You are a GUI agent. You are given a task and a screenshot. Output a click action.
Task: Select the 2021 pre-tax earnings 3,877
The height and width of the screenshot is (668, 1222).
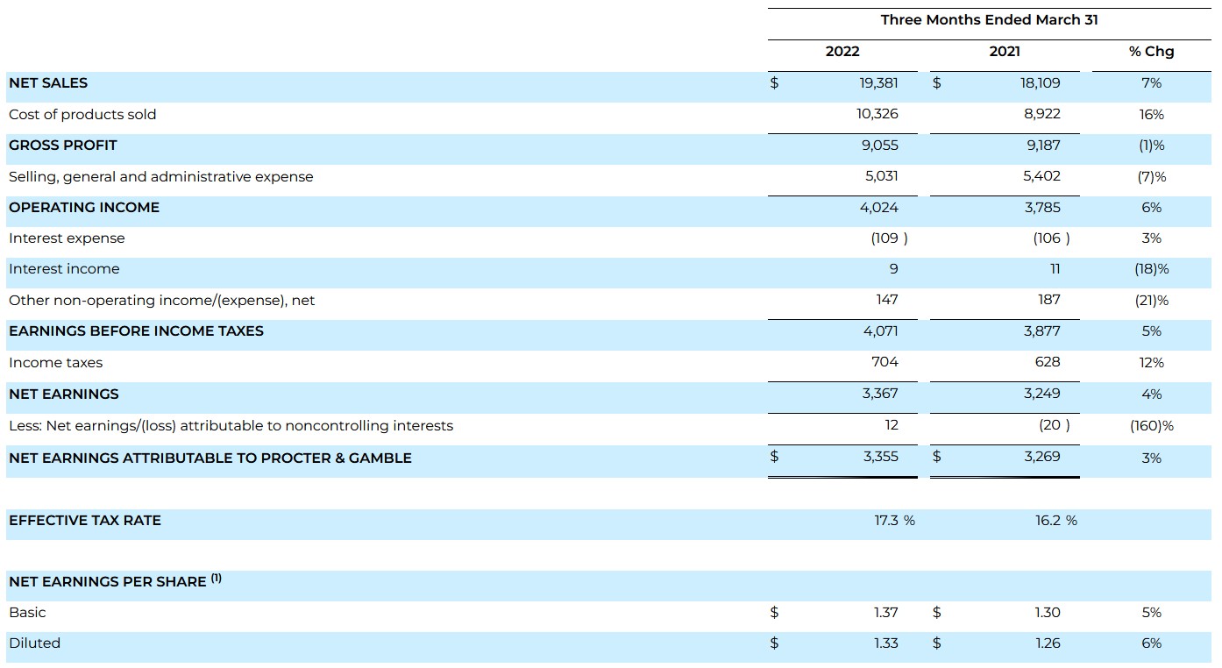[1042, 331]
